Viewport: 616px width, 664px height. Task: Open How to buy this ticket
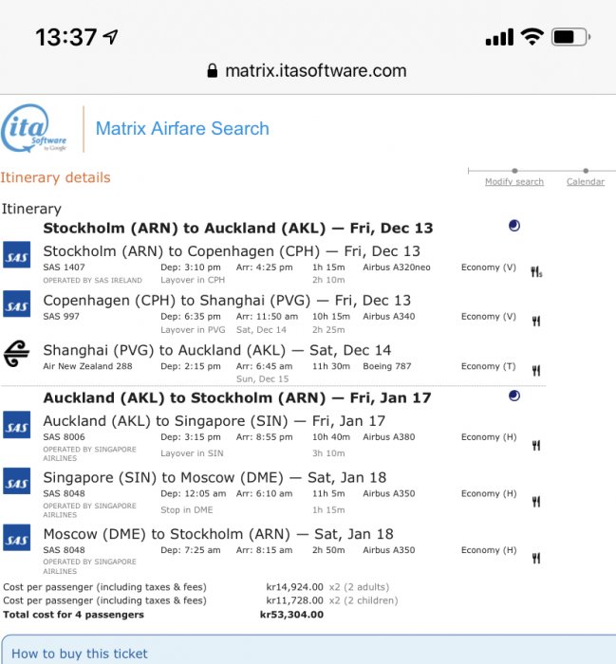[x=80, y=654]
